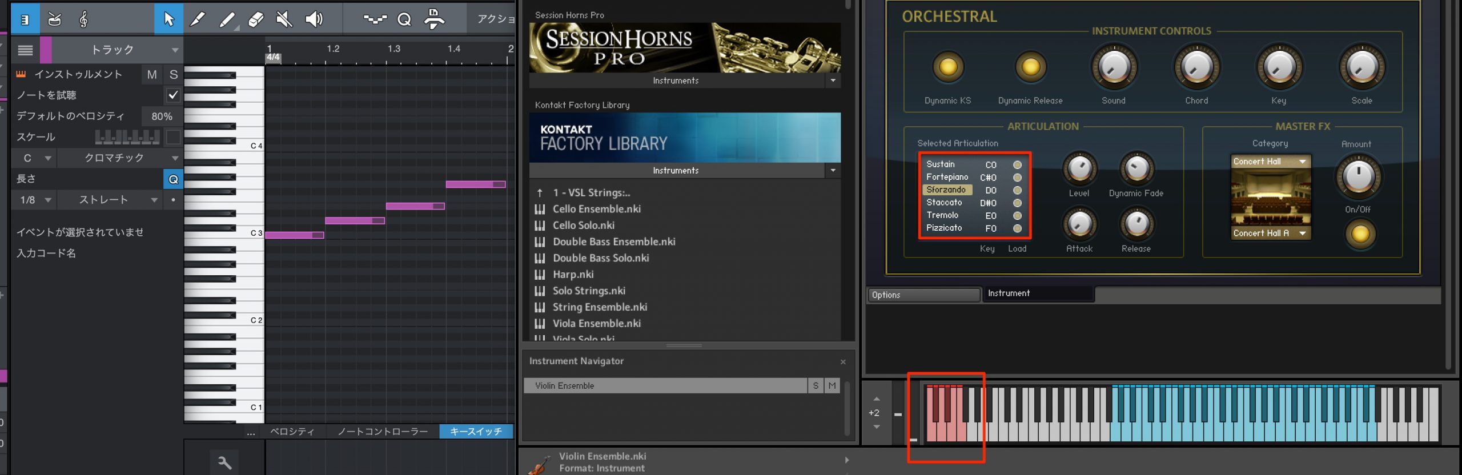Click the macro toolbar icon

[375, 20]
